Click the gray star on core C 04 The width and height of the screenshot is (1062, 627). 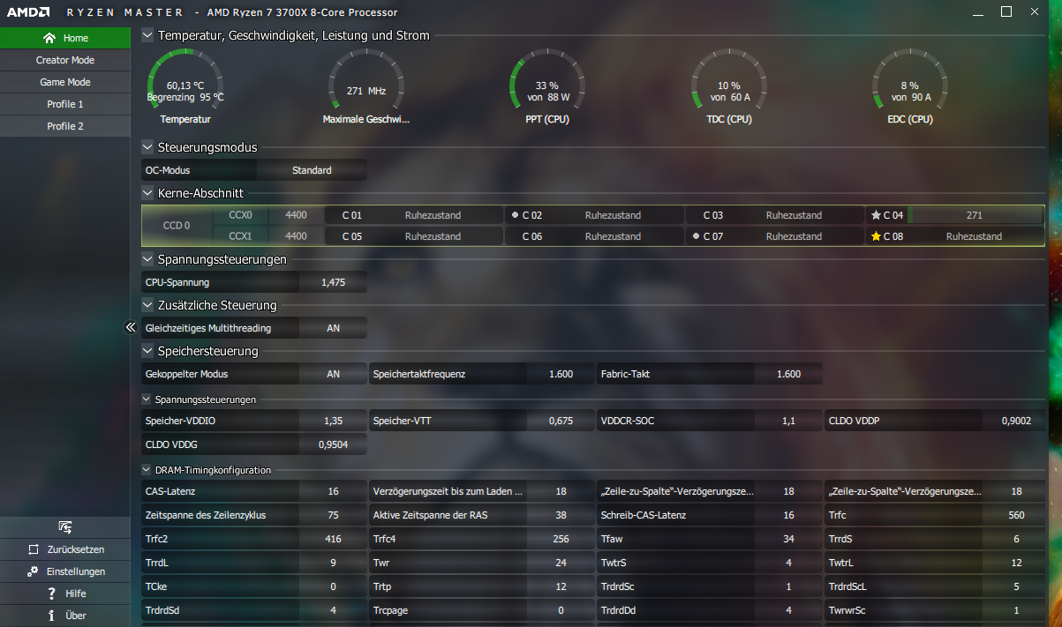coord(876,215)
